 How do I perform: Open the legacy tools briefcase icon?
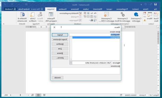(92, 20)
